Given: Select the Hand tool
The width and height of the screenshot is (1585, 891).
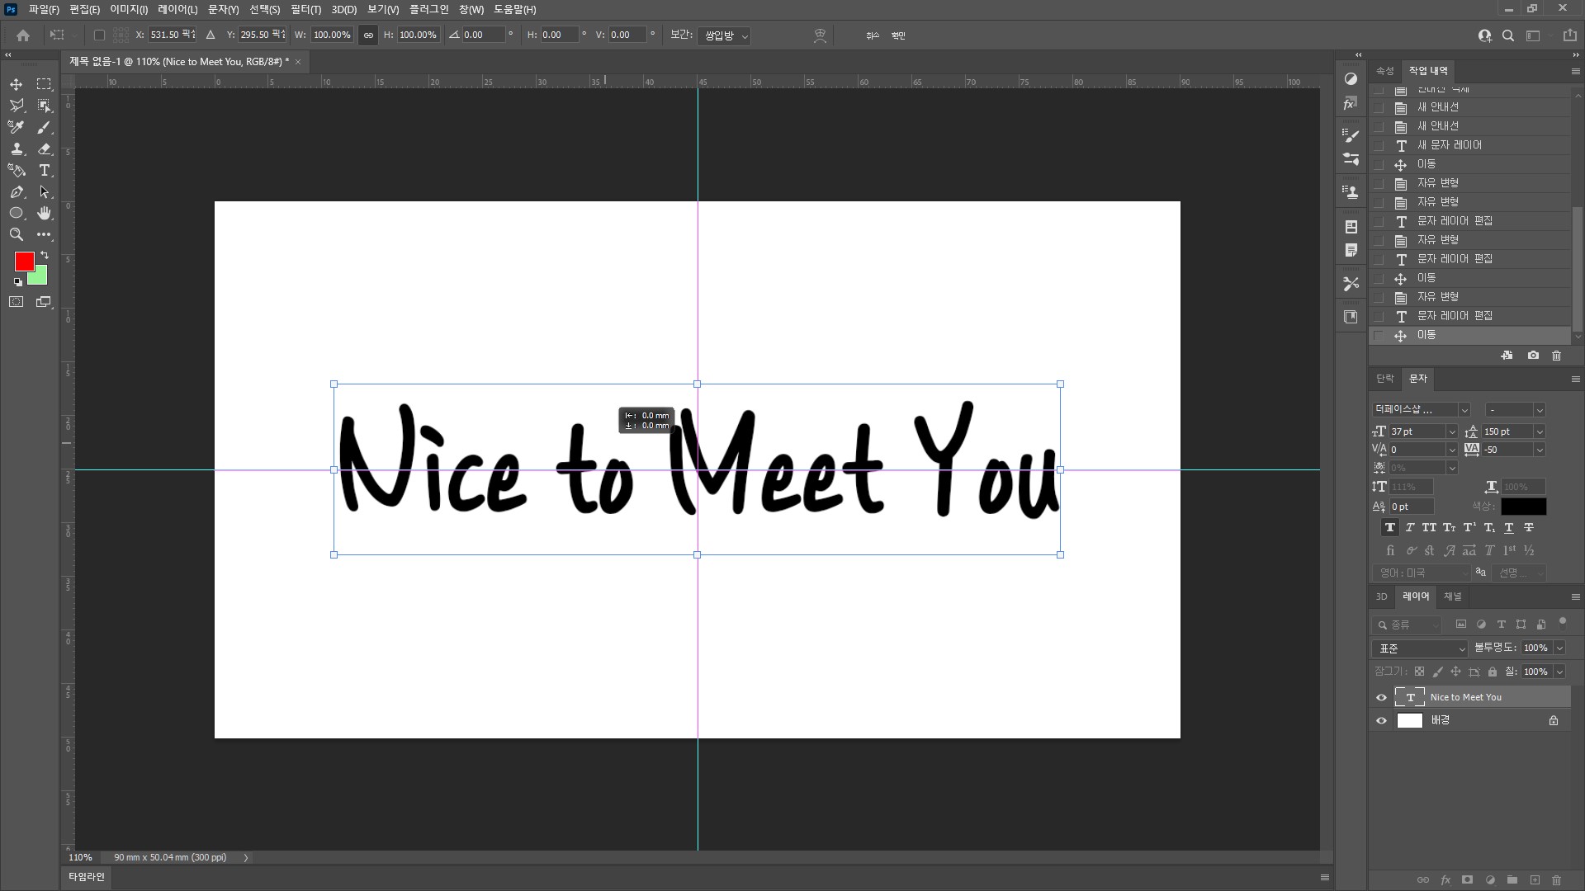Looking at the screenshot, I should [45, 214].
